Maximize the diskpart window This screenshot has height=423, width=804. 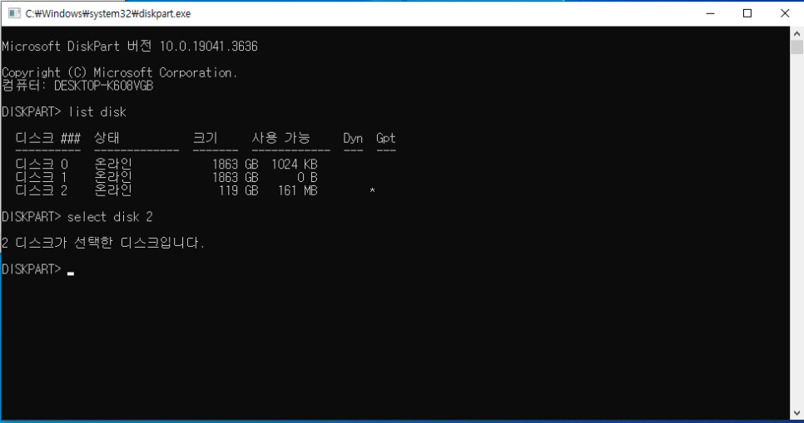[x=747, y=13]
